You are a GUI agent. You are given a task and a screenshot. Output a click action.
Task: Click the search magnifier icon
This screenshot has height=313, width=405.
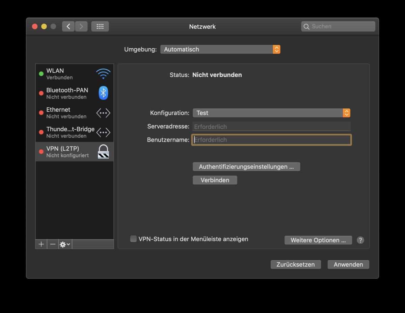(x=306, y=26)
